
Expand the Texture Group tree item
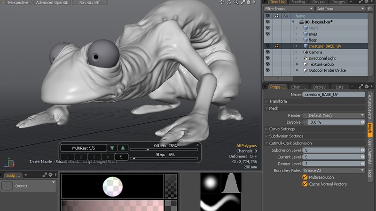click(297, 64)
